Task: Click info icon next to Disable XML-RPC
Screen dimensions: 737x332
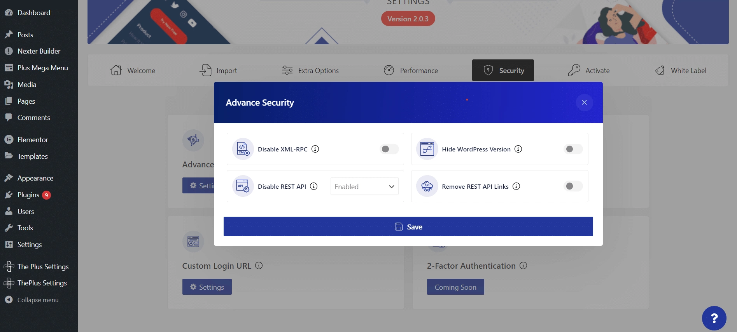Action: click(315, 149)
